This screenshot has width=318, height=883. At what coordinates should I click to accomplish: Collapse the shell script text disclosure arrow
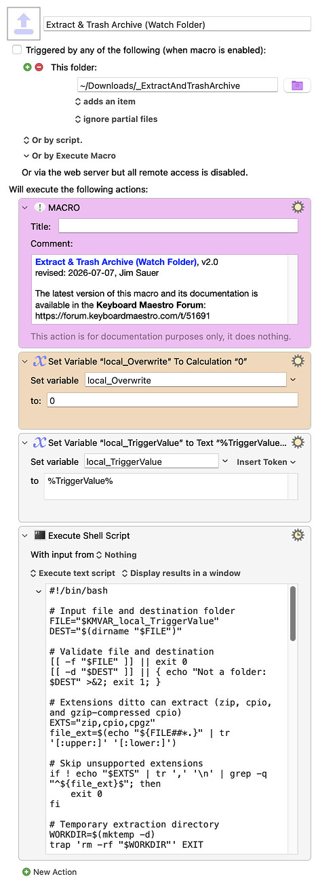(x=39, y=592)
